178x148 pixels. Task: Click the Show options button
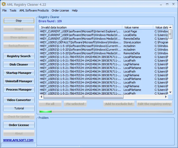[x=19, y=37]
